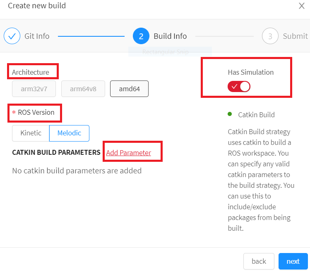Select the arm64v8 architecture option

pos(83,89)
